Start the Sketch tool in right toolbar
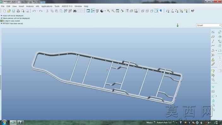This screenshot has width=222, height=125. tap(213, 32)
